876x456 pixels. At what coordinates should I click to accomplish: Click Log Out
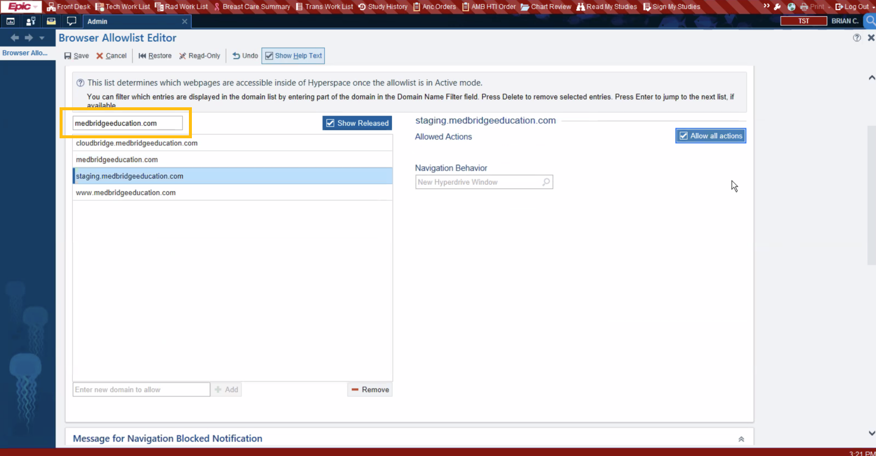[x=852, y=7]
